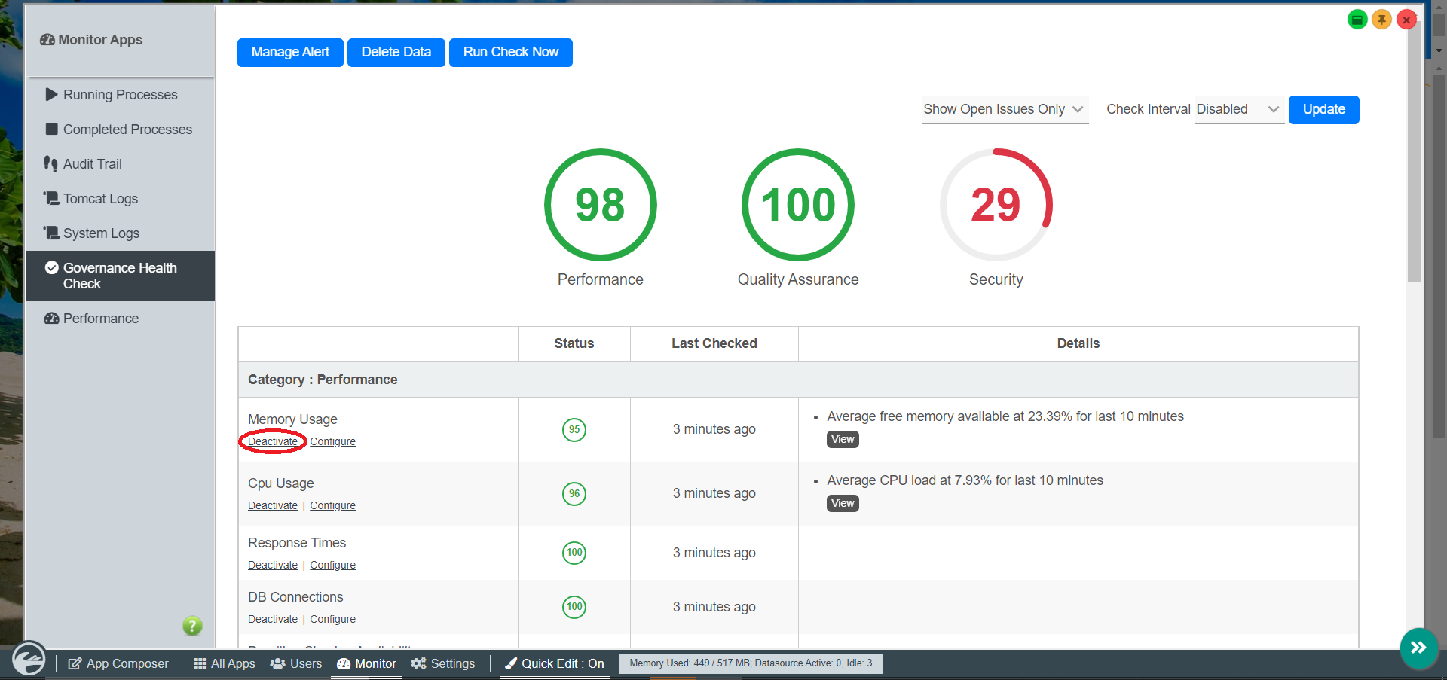1447x680 pixels.
Task: Toggle Quick Edit On in bottom bar
Action: [x=555, y=663]
